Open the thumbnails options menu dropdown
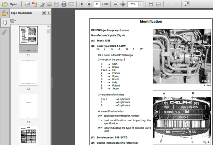 [x=13, y=21]
